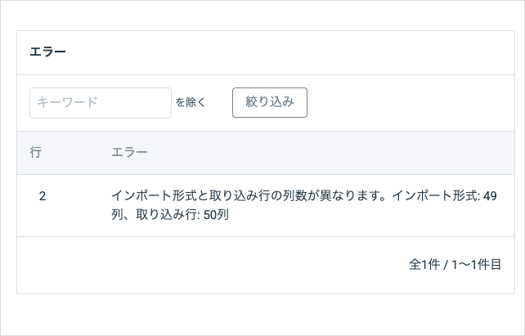This screenshot has width=525, height=336.
Task: Click the エラー panel title
Action: pyautogui.click(x=47, y=52)
